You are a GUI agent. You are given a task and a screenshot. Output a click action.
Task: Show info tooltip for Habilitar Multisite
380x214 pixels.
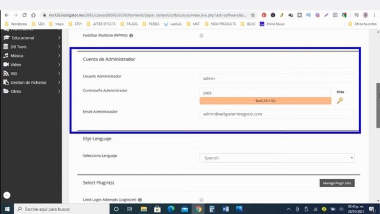(x=131, y=36)
